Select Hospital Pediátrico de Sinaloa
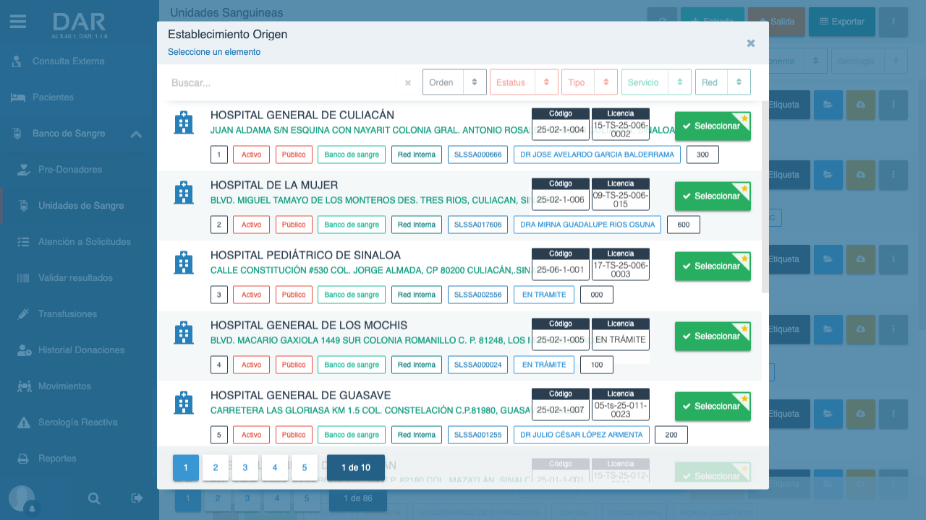926x520 pixels. pyautogui.click(x=713, y=266)
